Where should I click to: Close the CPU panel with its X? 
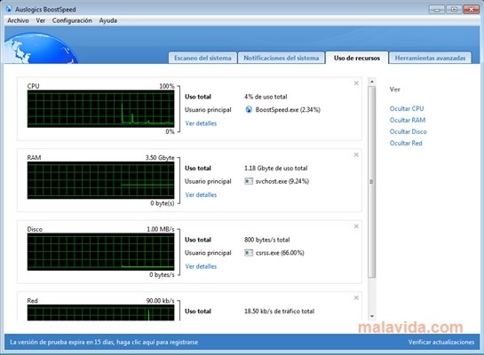[356, 83]
